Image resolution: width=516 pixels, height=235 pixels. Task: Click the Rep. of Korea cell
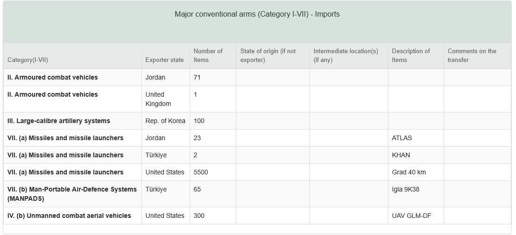165,121
